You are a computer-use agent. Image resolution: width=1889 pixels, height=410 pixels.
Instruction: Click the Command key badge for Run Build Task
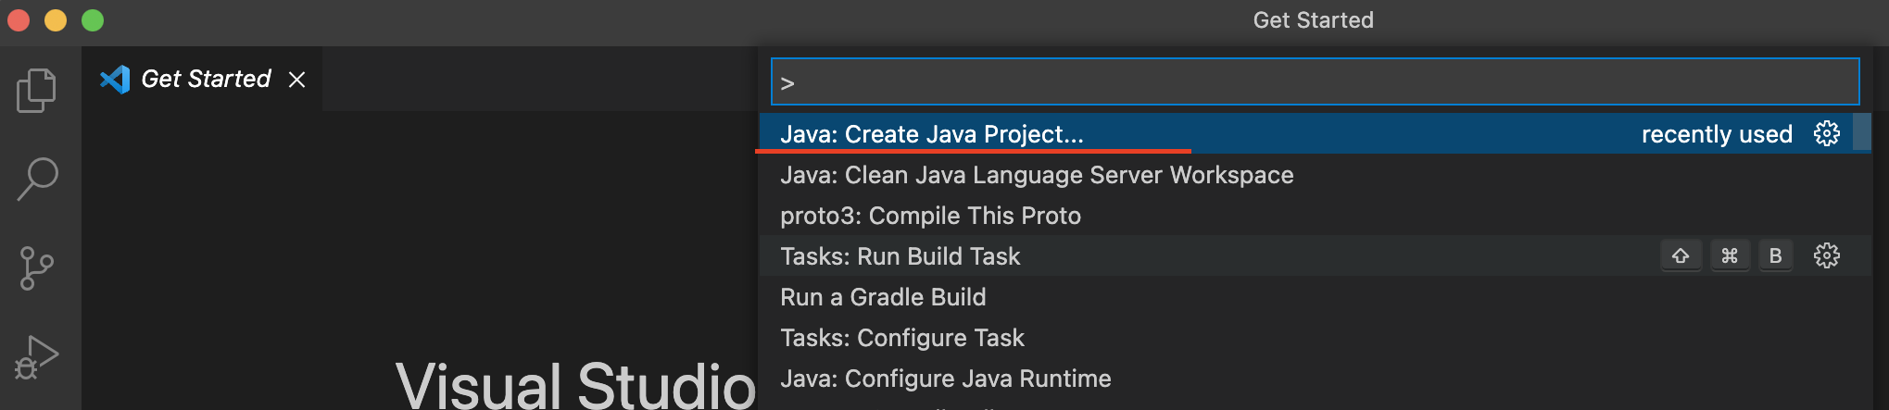click(1730, 255)
